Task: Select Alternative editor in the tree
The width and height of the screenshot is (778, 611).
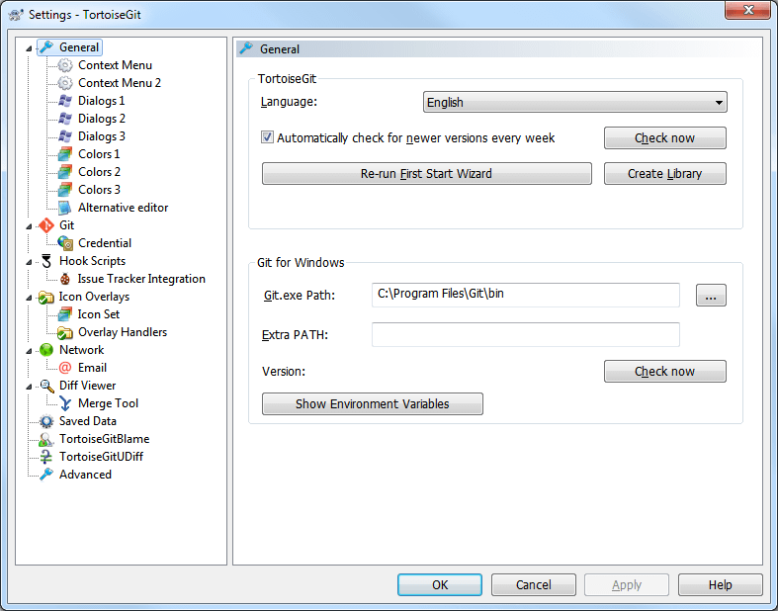Action: tap(123, 208)
